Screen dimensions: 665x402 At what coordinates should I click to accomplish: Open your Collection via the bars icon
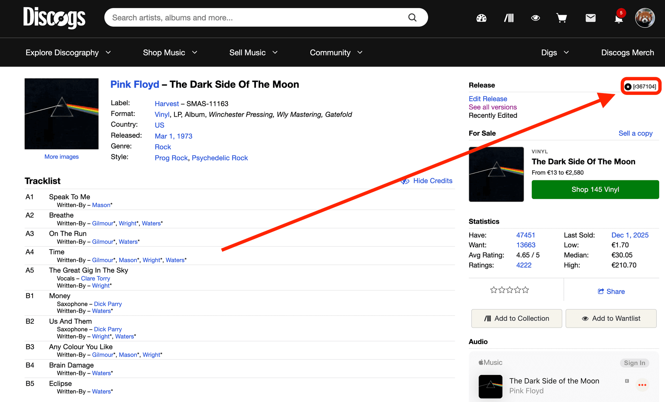pyautogui.click(x=508, y=17)
